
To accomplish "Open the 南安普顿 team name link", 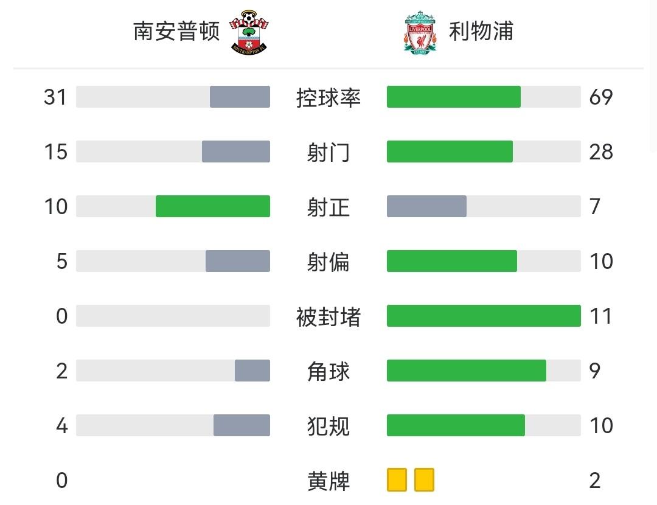I will pyautogui.click(x=176, y=31).
